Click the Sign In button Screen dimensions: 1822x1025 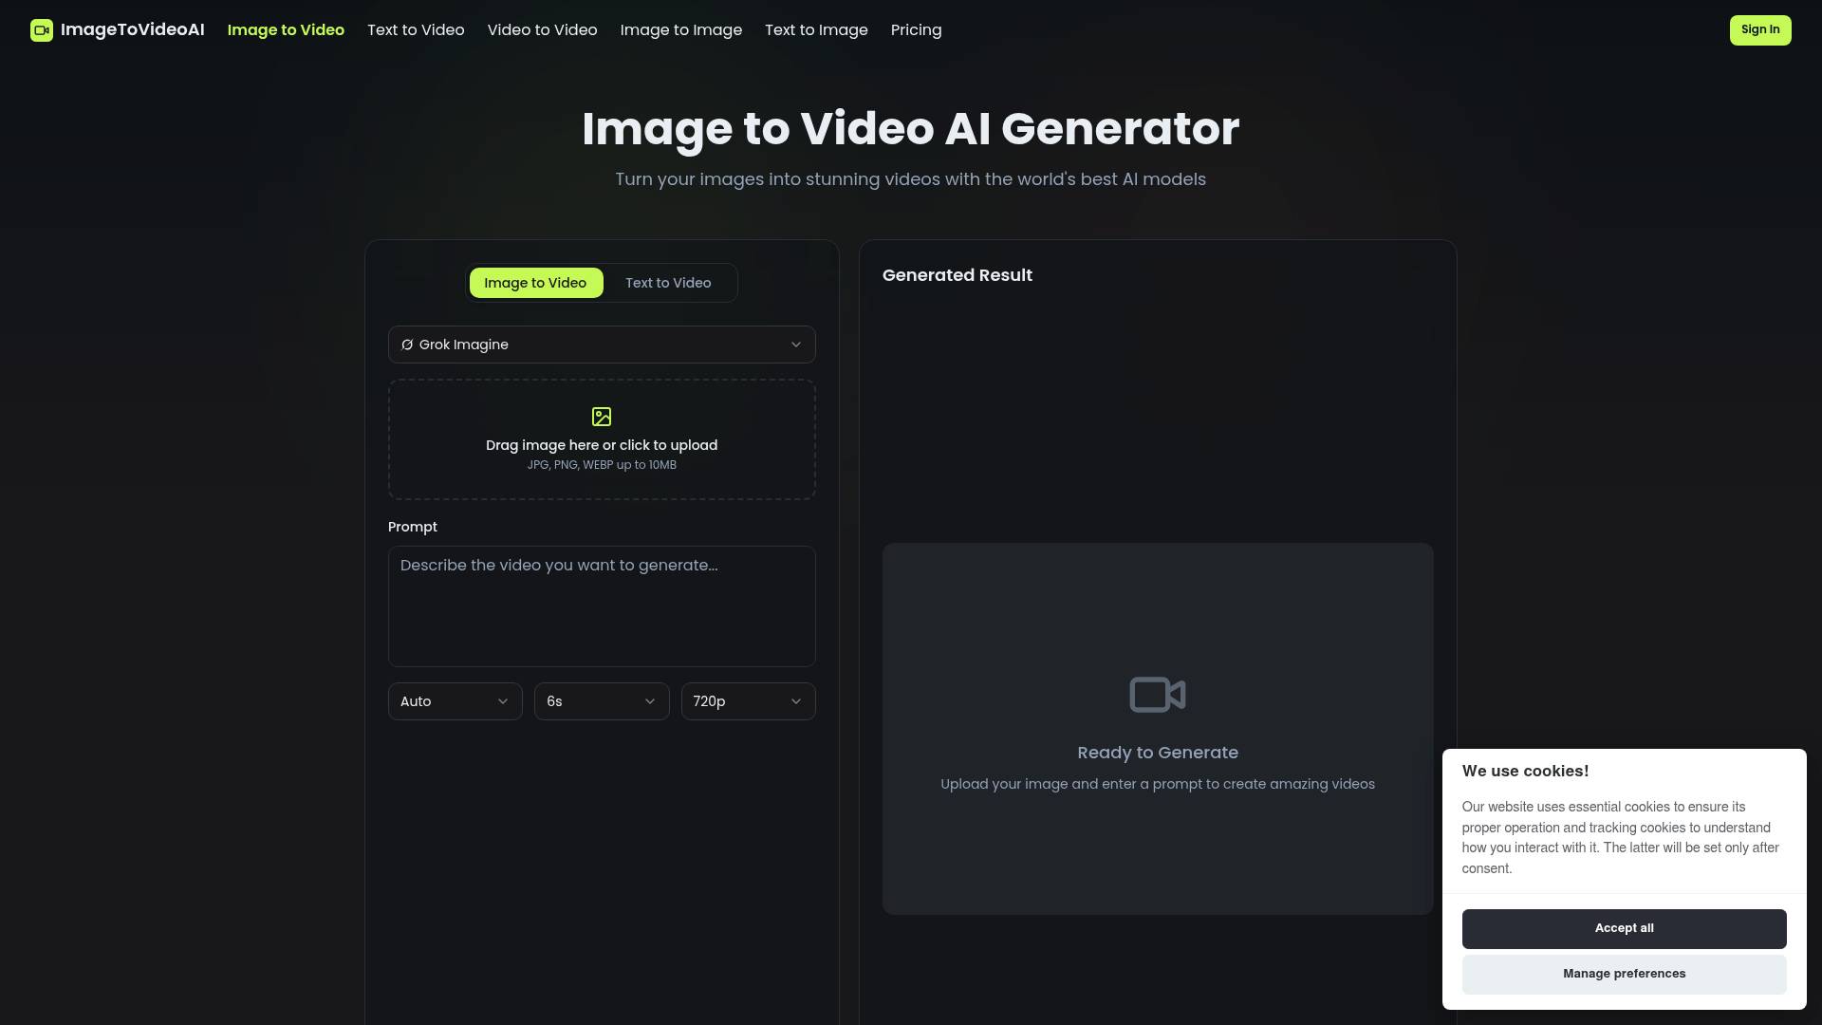tap(1760, 29)
